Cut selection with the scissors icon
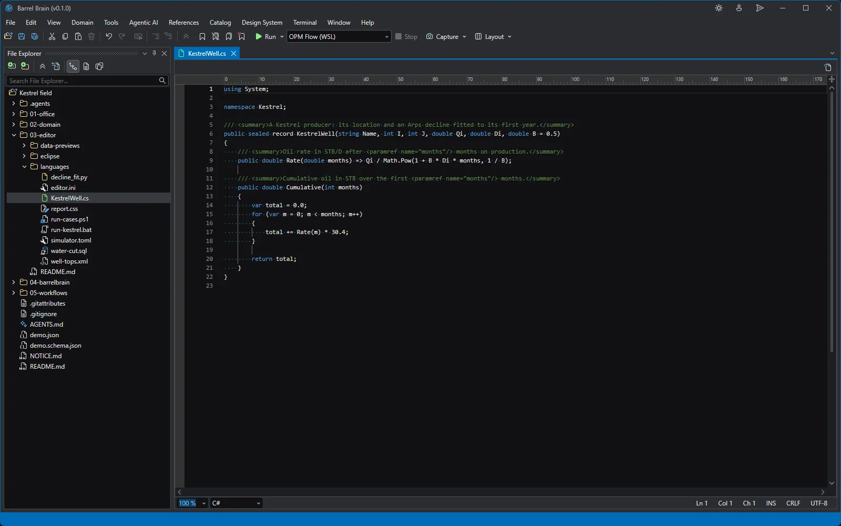This screenshot has height=526, width=841. pos(52,36)
